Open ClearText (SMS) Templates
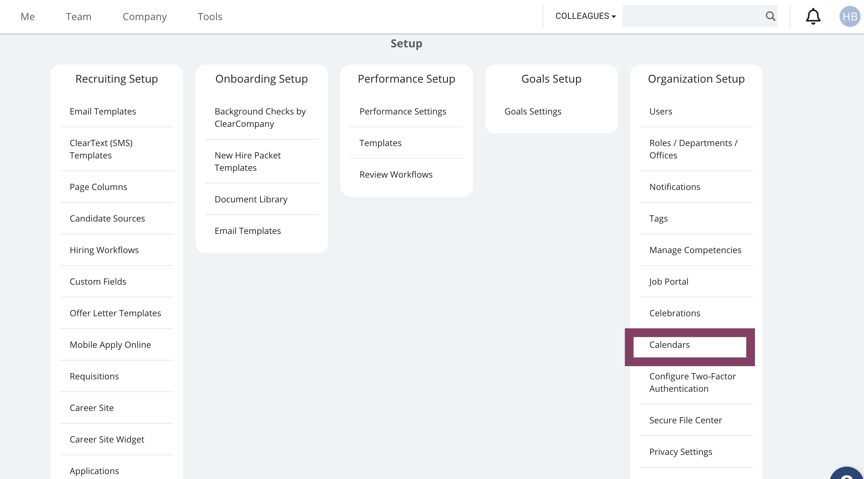Image resolution: width=864 pixels, height=479 pixels. coord(101,149)
